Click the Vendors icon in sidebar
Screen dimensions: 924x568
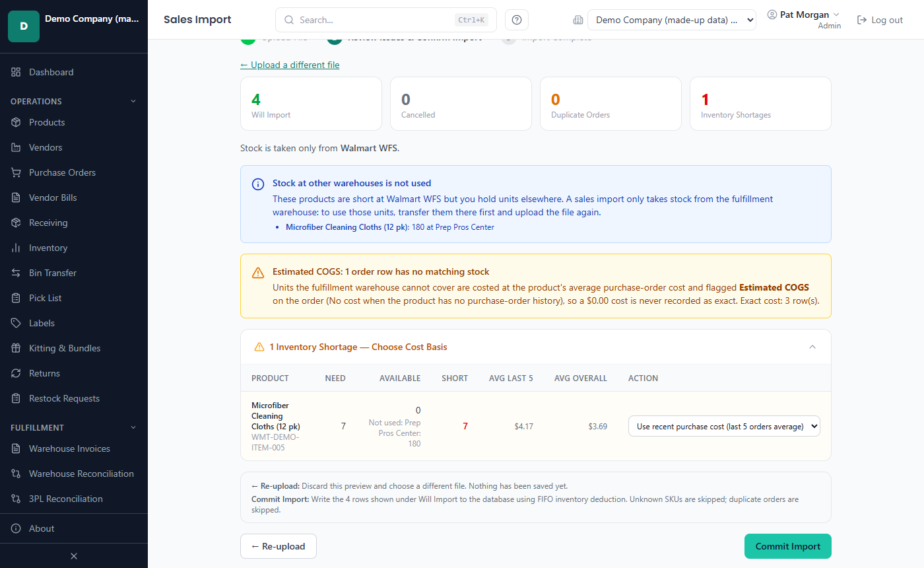tap(16, 147)
